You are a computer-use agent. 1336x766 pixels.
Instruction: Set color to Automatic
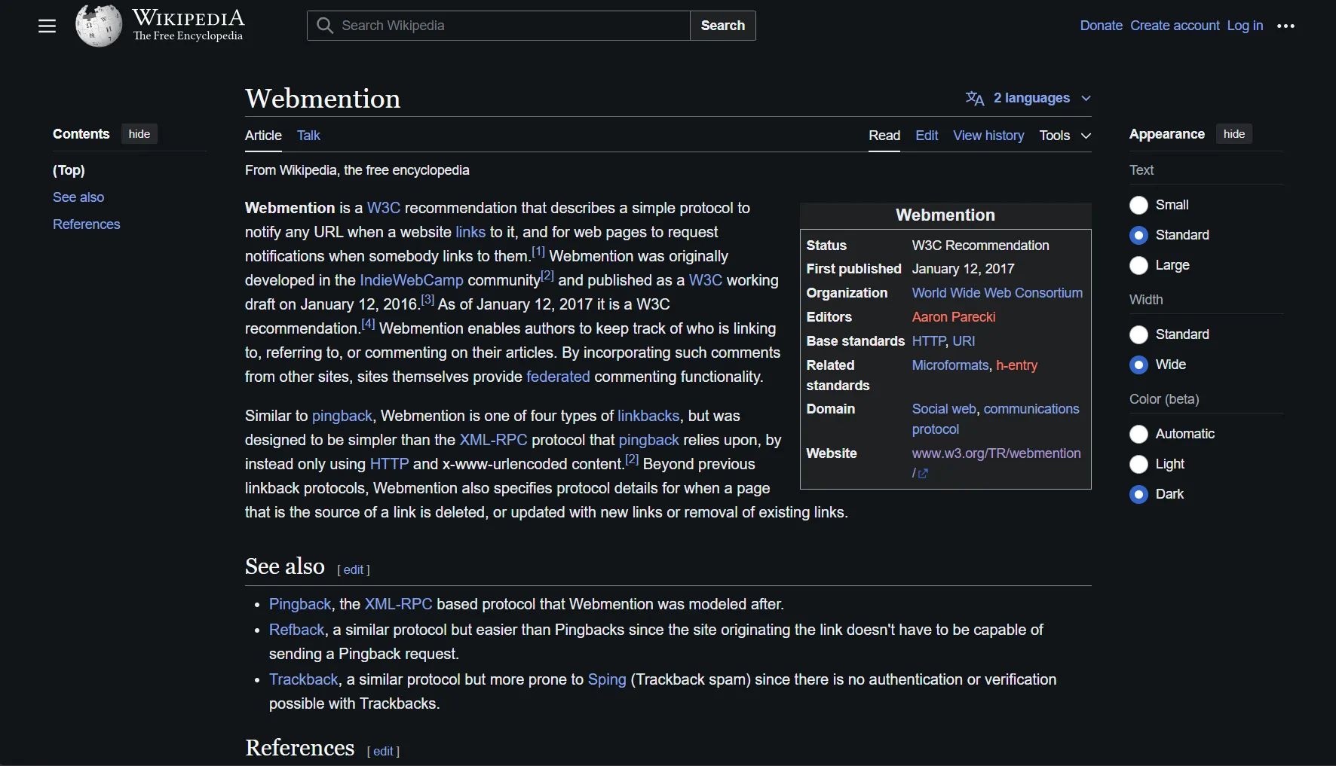pos(1138,434)
